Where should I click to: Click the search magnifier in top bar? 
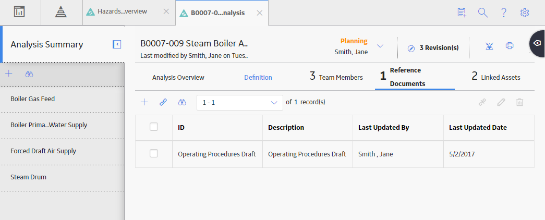coord(483,13)
